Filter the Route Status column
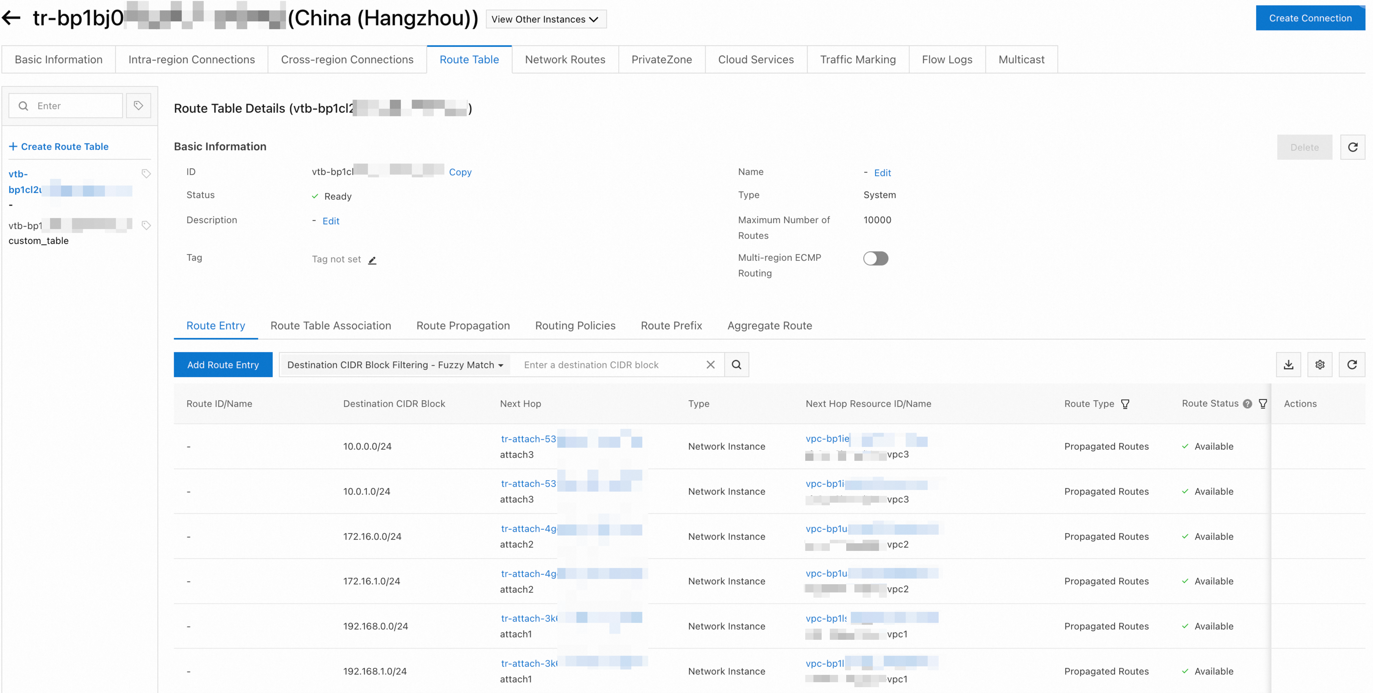 1263,404
